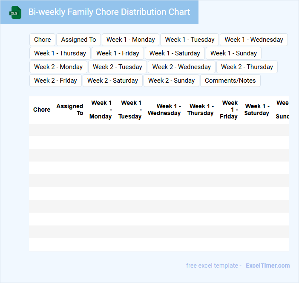Choose the Week 1 - Wednesday tag

tap(254, 40)
